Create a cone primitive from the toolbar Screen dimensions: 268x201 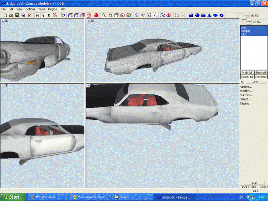[x=209, y=15]
